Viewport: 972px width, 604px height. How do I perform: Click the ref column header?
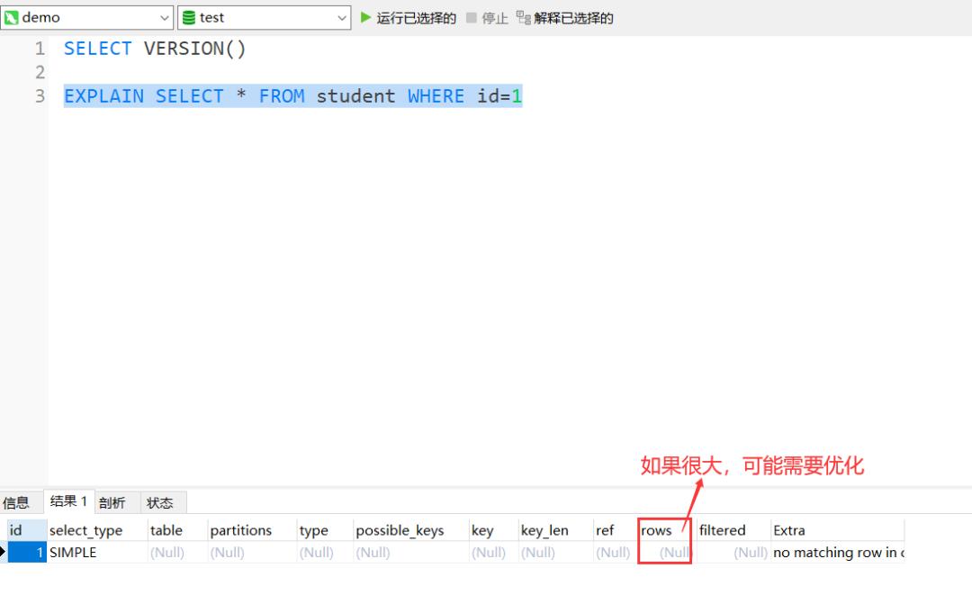coord(615,530)
